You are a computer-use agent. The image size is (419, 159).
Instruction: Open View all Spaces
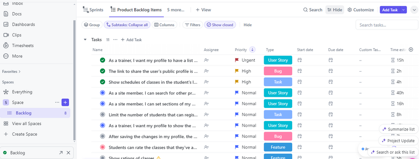coord(27,124)
